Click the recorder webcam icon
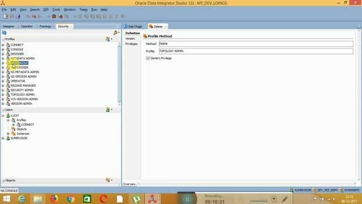The image size is (362, 204). tap(274, 199)
